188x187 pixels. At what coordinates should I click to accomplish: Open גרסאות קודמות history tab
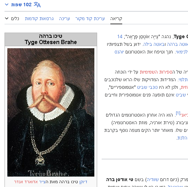[39, 19]
